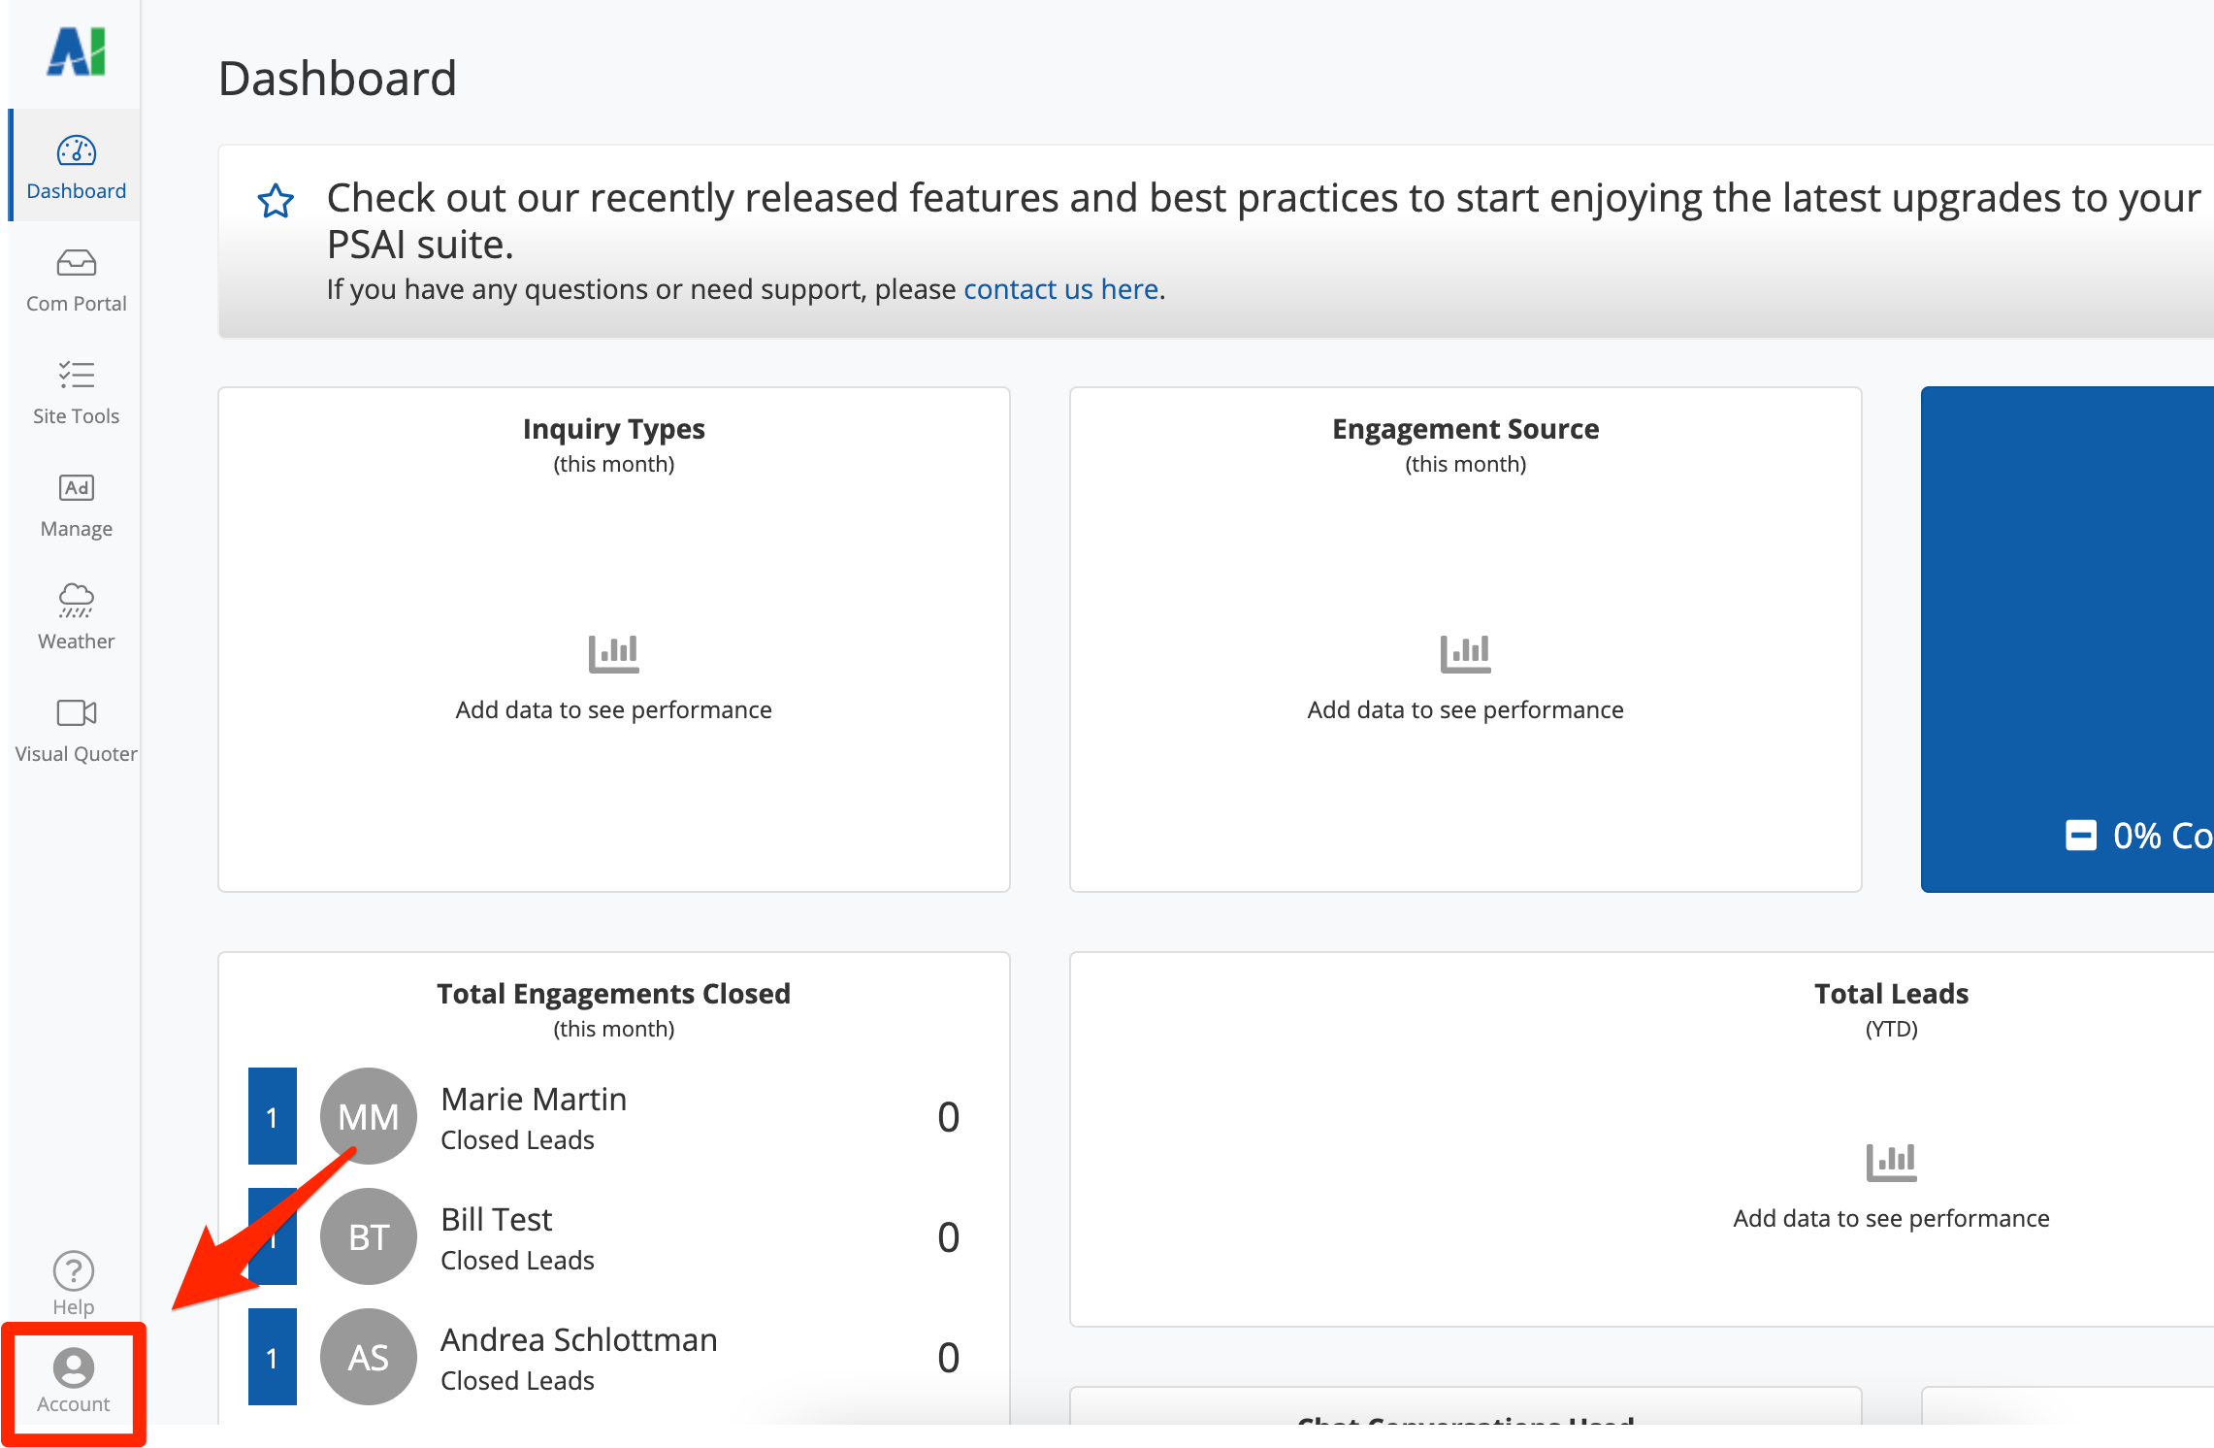Select the Marie Martin name entry
The width and height of the screenshot is (2214, 1448).
pyautogui.click(x=534, y=1100)
